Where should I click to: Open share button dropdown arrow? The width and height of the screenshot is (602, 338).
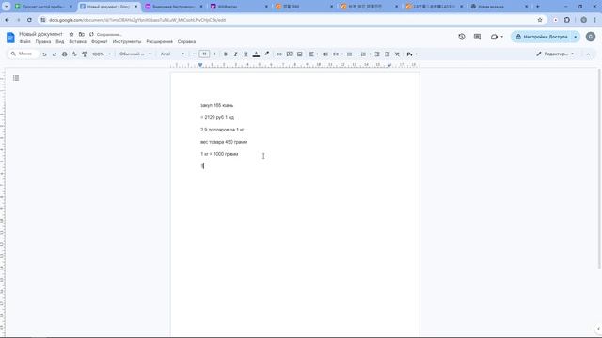point(575,37)
